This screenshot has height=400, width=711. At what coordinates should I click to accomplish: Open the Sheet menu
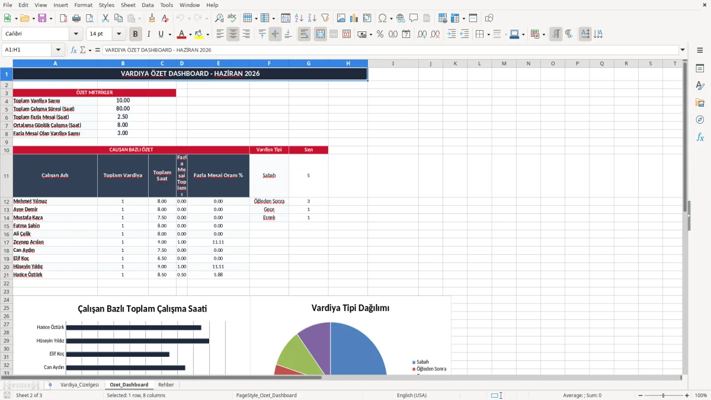click(128, 5)
